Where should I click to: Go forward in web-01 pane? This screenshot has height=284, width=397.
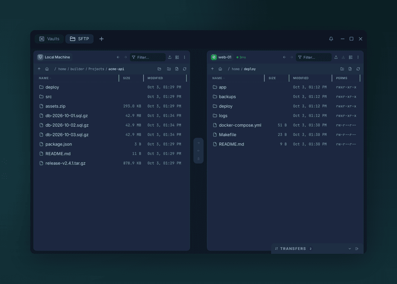coord(292,57)
